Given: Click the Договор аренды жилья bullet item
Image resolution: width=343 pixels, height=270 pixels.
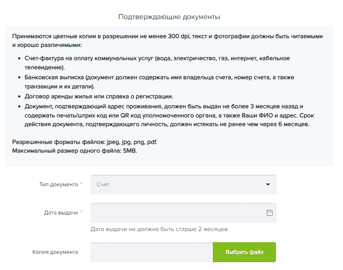Looking at the screenshot, I should [99, 96].
